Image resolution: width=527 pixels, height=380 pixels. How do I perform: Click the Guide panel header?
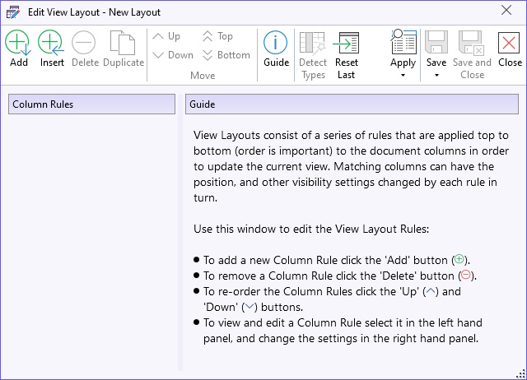point(352,104)
